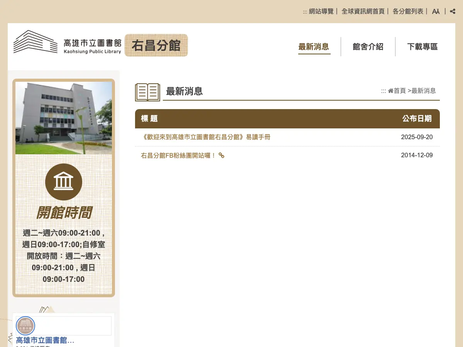Screen dimensions: 463x347
Task: Open the 最新消息 navigation tab
Action: click(x=314, y=47)
